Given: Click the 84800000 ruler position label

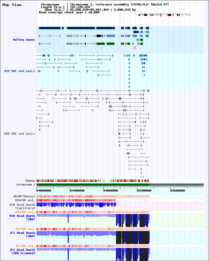Looking at the screenshot, I should tap(111, 191).
